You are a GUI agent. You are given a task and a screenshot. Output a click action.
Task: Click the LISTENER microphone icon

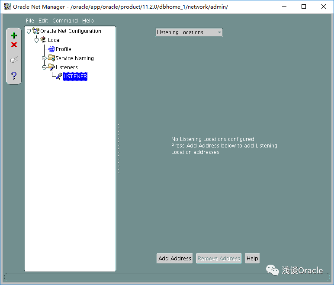pos(59,76)
